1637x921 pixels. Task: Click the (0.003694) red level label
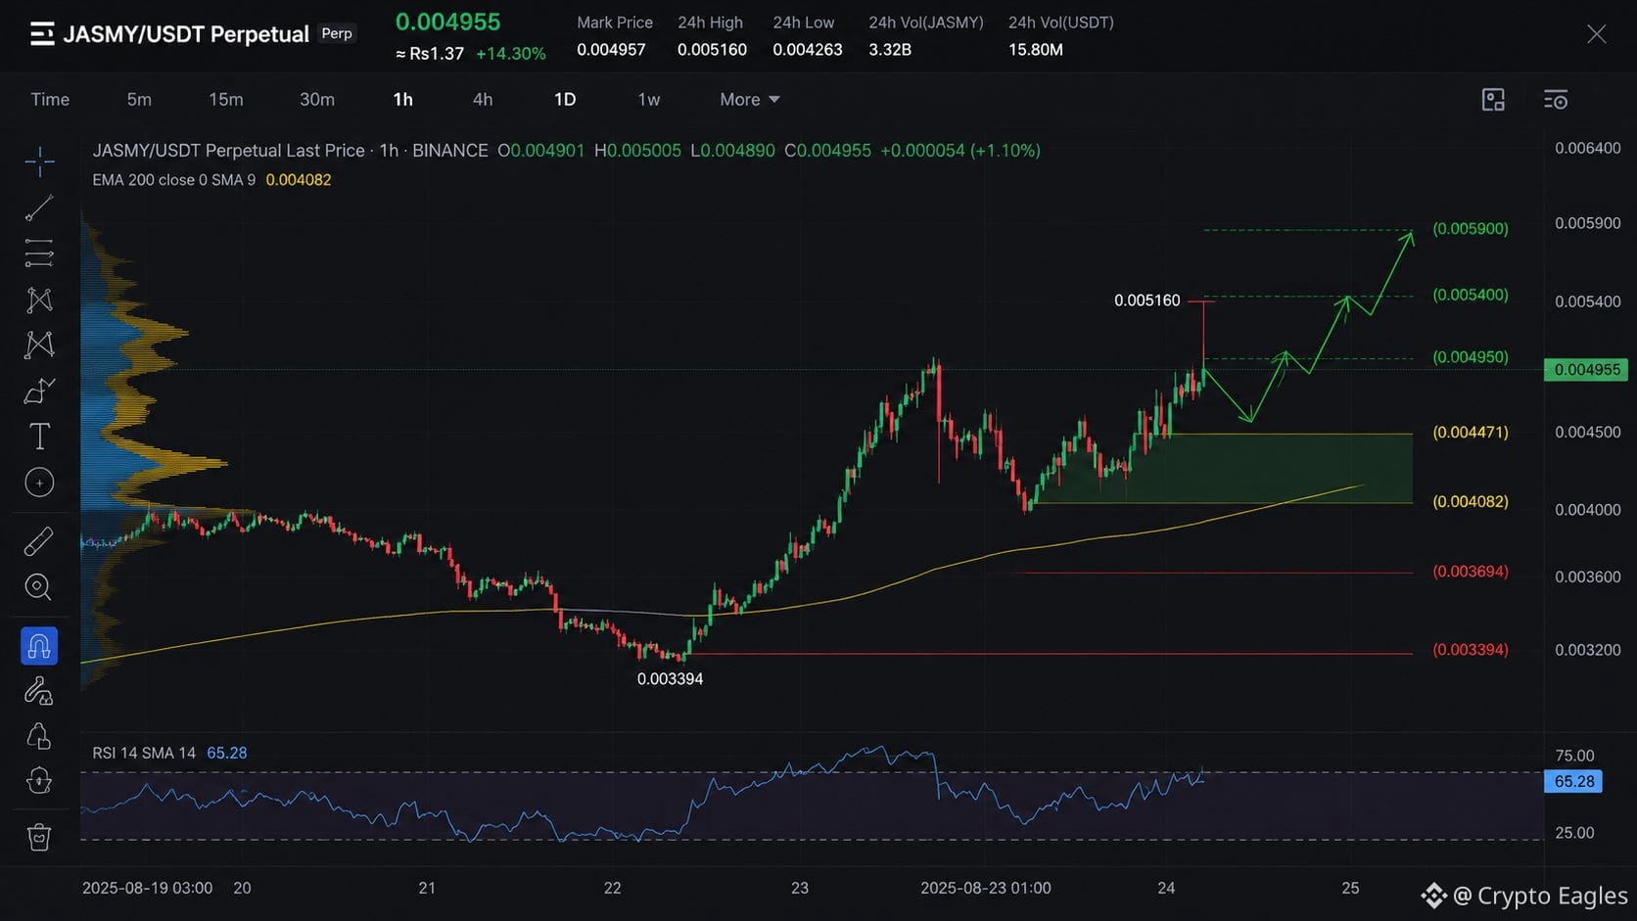(1471, 572)
